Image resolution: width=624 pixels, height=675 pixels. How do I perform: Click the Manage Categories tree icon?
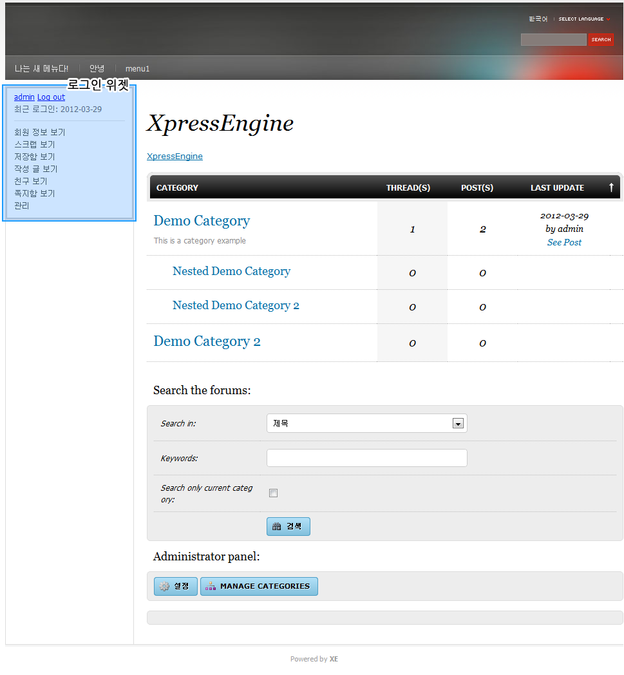(211, 586)
